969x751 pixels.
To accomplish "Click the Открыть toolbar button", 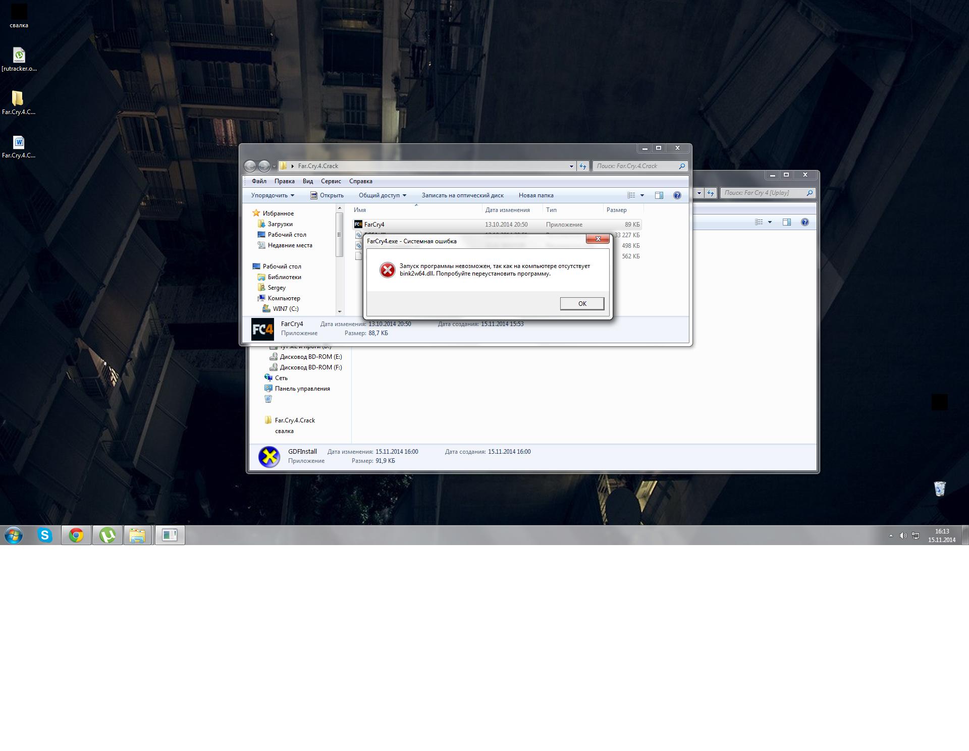I will (327, 195).
